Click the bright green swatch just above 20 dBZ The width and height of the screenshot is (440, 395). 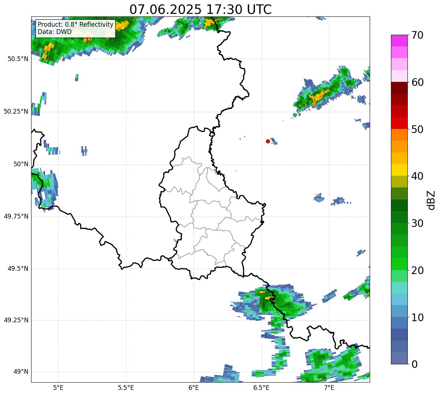coord(399,264)
